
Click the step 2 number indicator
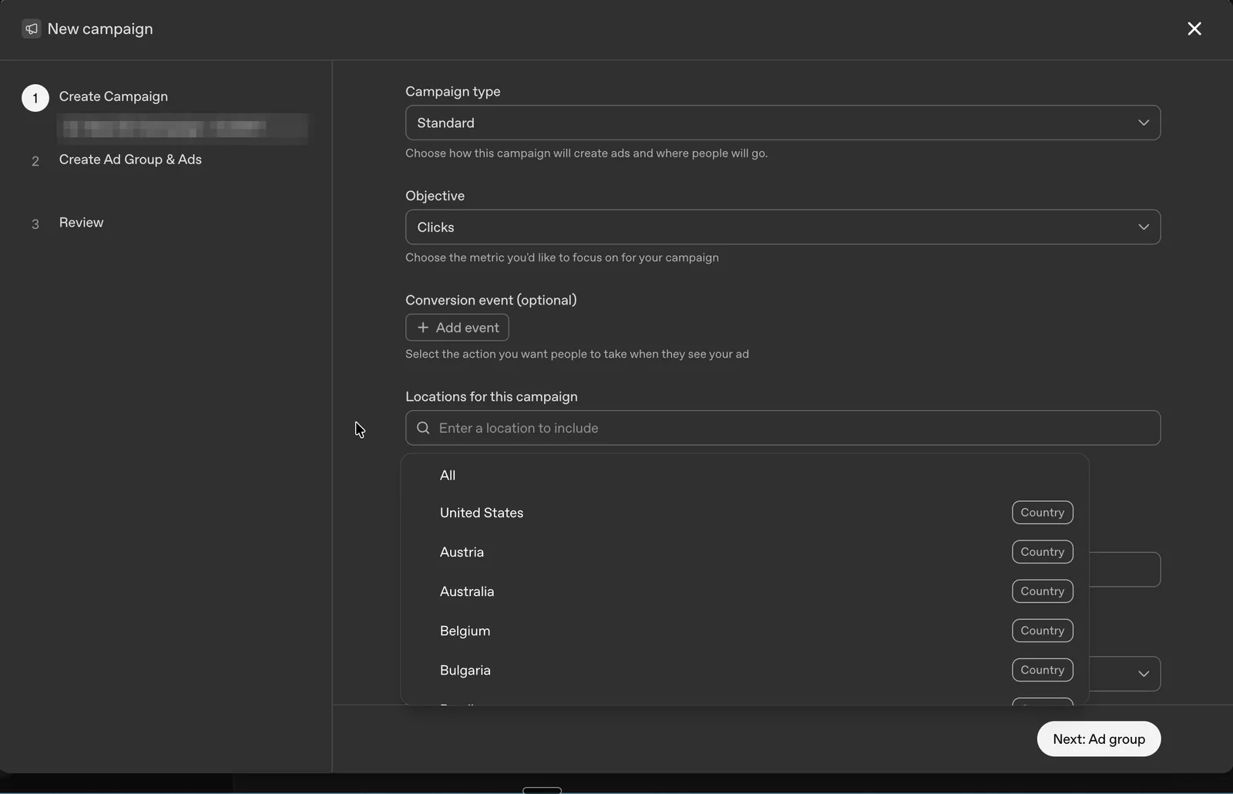(x=35, y=161)
